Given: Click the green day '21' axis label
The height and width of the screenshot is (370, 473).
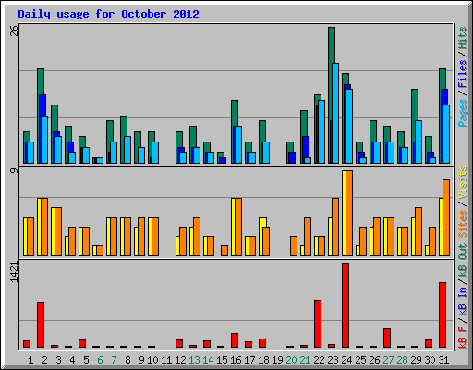Looking at the screenshot, I should pyautogui.click(x=305, y=360).
